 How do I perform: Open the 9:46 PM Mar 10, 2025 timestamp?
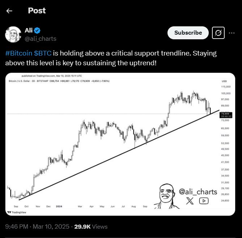point(38,227)
